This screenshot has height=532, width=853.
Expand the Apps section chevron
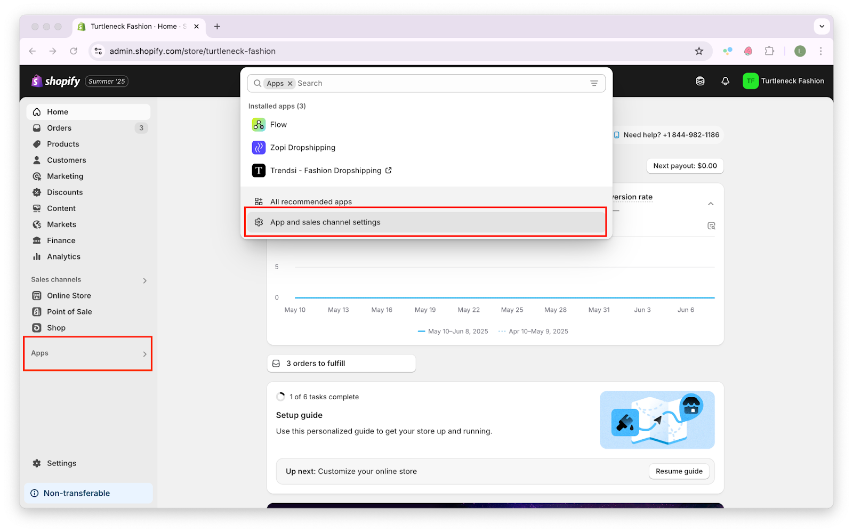[144, 354]
